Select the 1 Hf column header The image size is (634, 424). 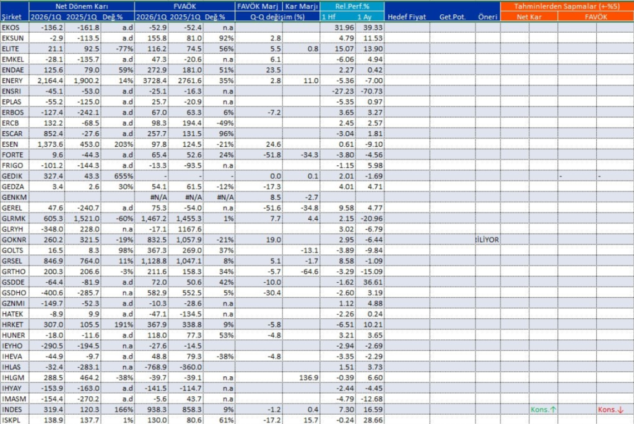(329, 17)
